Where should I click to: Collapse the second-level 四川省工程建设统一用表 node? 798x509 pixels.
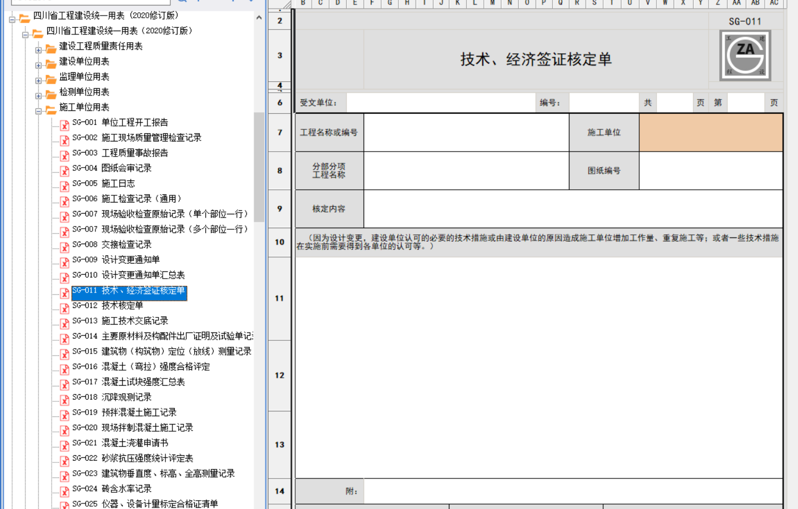click(25, 34)
